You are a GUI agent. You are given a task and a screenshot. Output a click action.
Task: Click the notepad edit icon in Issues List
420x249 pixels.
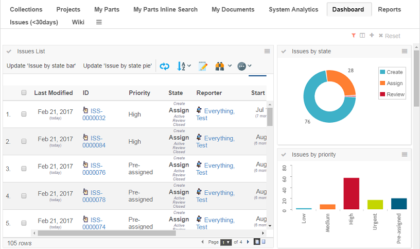(203, 66)
